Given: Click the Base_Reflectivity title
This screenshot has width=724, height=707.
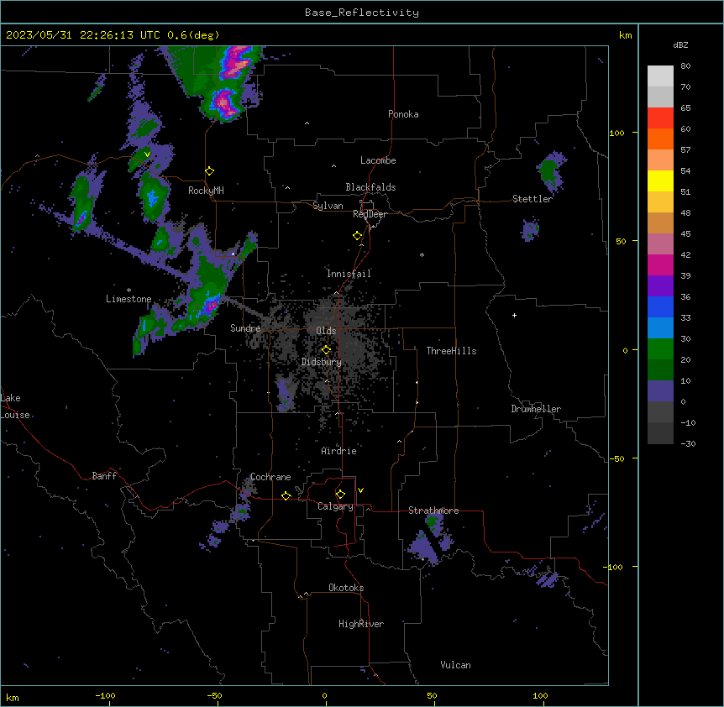Looking at the screenshot, I should pos(362,13).
